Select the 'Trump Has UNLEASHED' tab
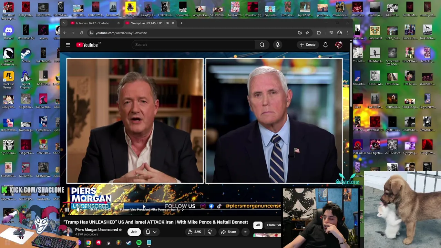Screen dimensions: 441x248 [x=147, y=23]
